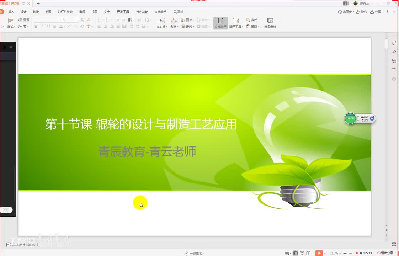Insert a 文本框 text box
The height and width of the screenshot is (256, 399).
pyautogui.click(x=161, y=23)
